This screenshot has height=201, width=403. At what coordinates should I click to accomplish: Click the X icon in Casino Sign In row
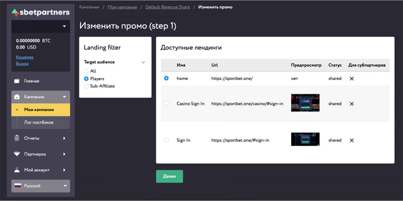pyautogui.click(x=352, y=104)
